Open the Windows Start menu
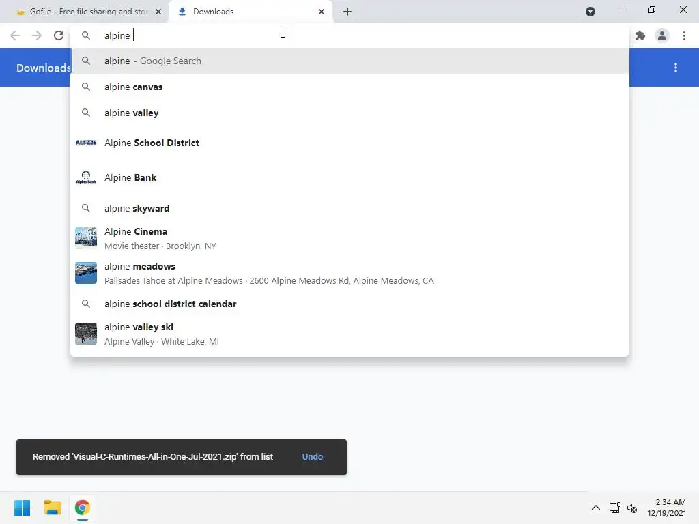The height and width of the screenshot is (524, 699). tap(22, 508)
